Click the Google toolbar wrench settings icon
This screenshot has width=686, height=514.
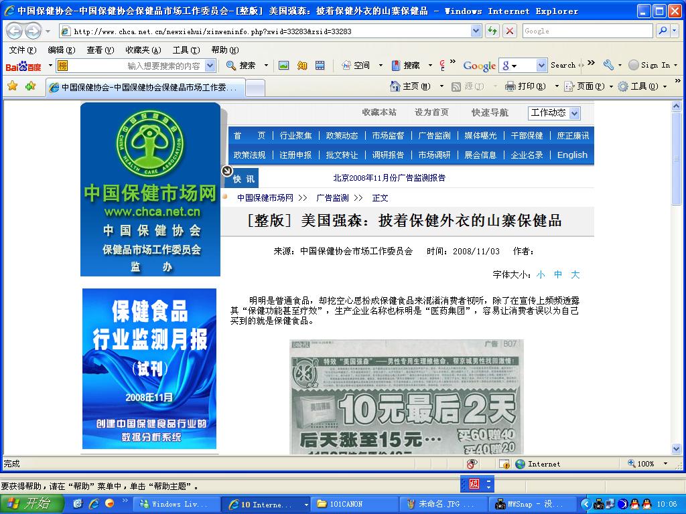click(608, 66)
